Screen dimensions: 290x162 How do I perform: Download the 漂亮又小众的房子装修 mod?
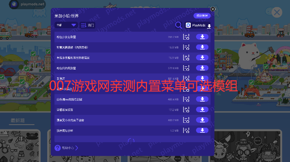tap(202, 120)
